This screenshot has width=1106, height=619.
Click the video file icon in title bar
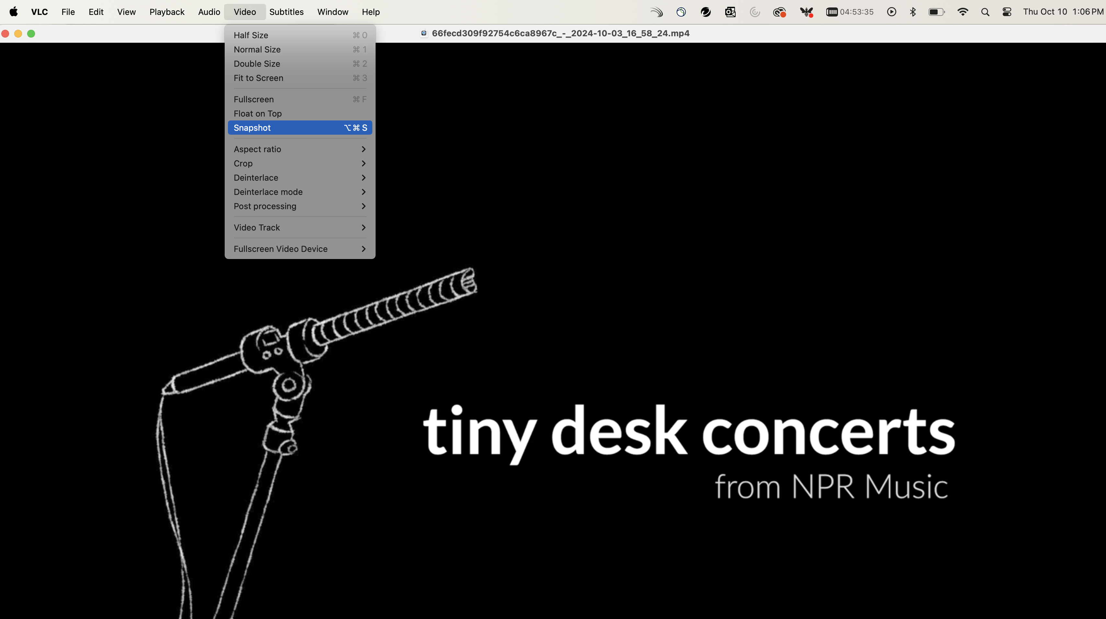(x=424, y=33)
